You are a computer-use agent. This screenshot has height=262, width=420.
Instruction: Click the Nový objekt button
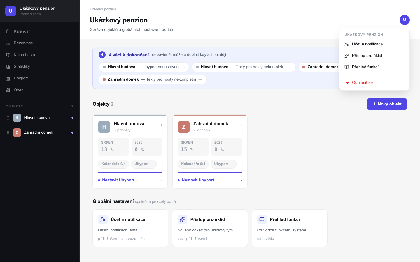tap(387, 104)
